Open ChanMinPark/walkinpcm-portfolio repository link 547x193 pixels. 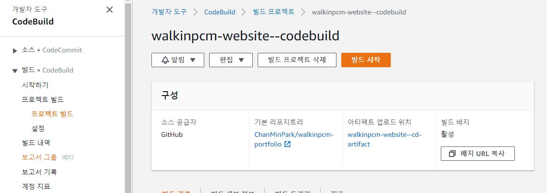[294, 139]
